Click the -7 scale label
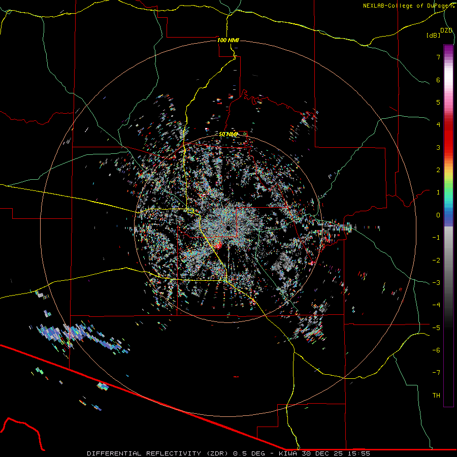457x457 pixels. click(436, 373)
